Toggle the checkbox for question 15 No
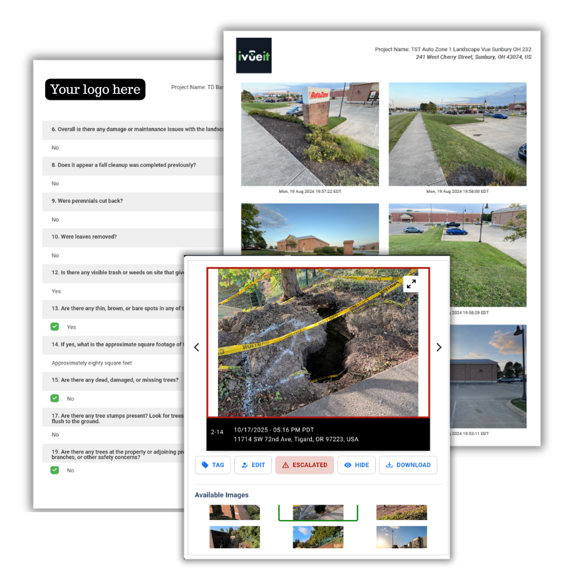The height and width of the screenshot is (582, 582). point(55,398)
